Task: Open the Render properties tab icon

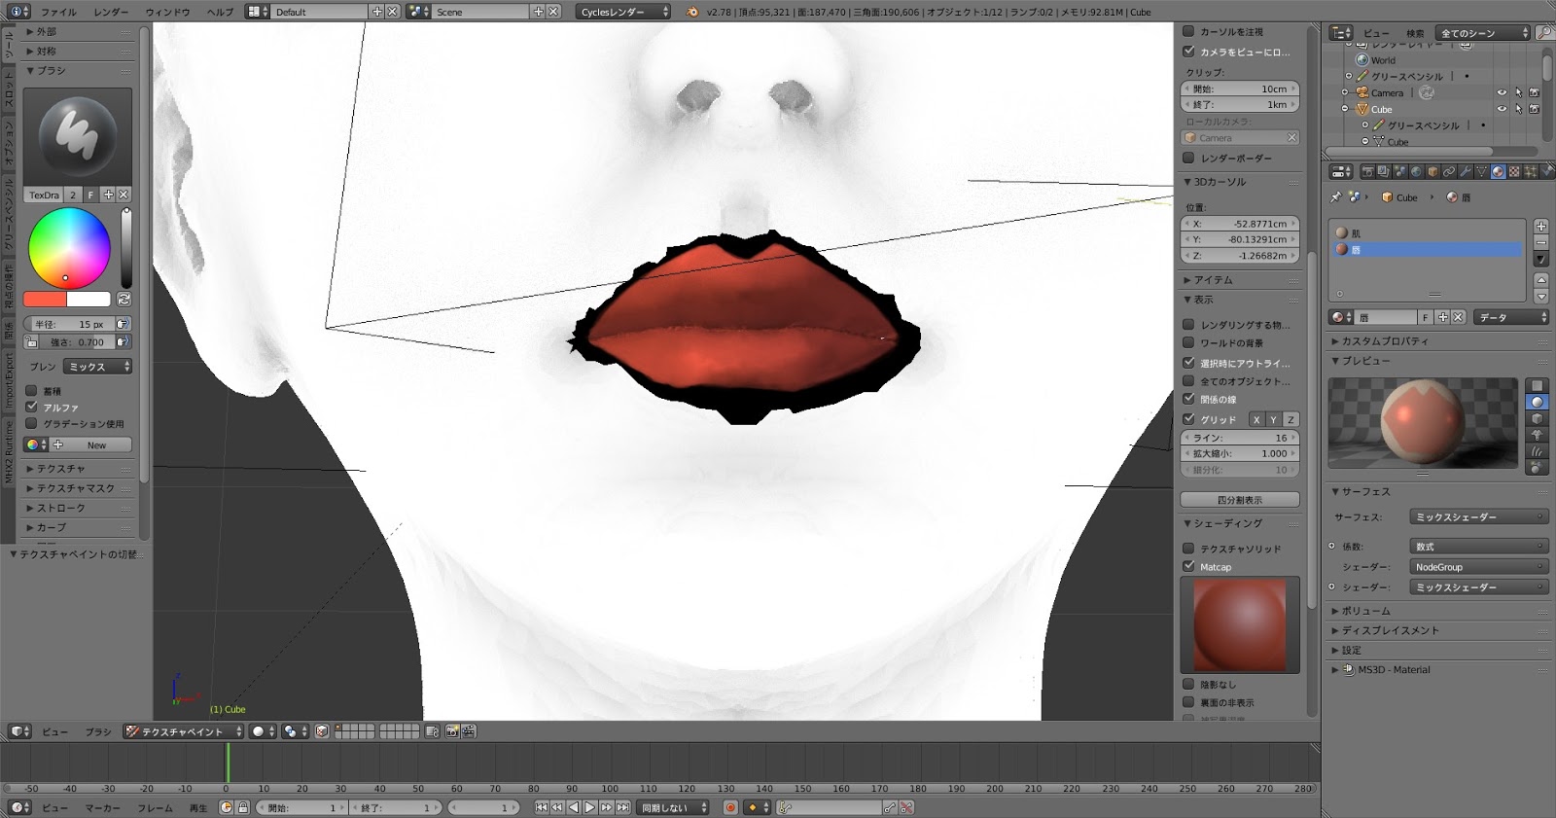Action: pyautogui.click(x=1367, y=172)
